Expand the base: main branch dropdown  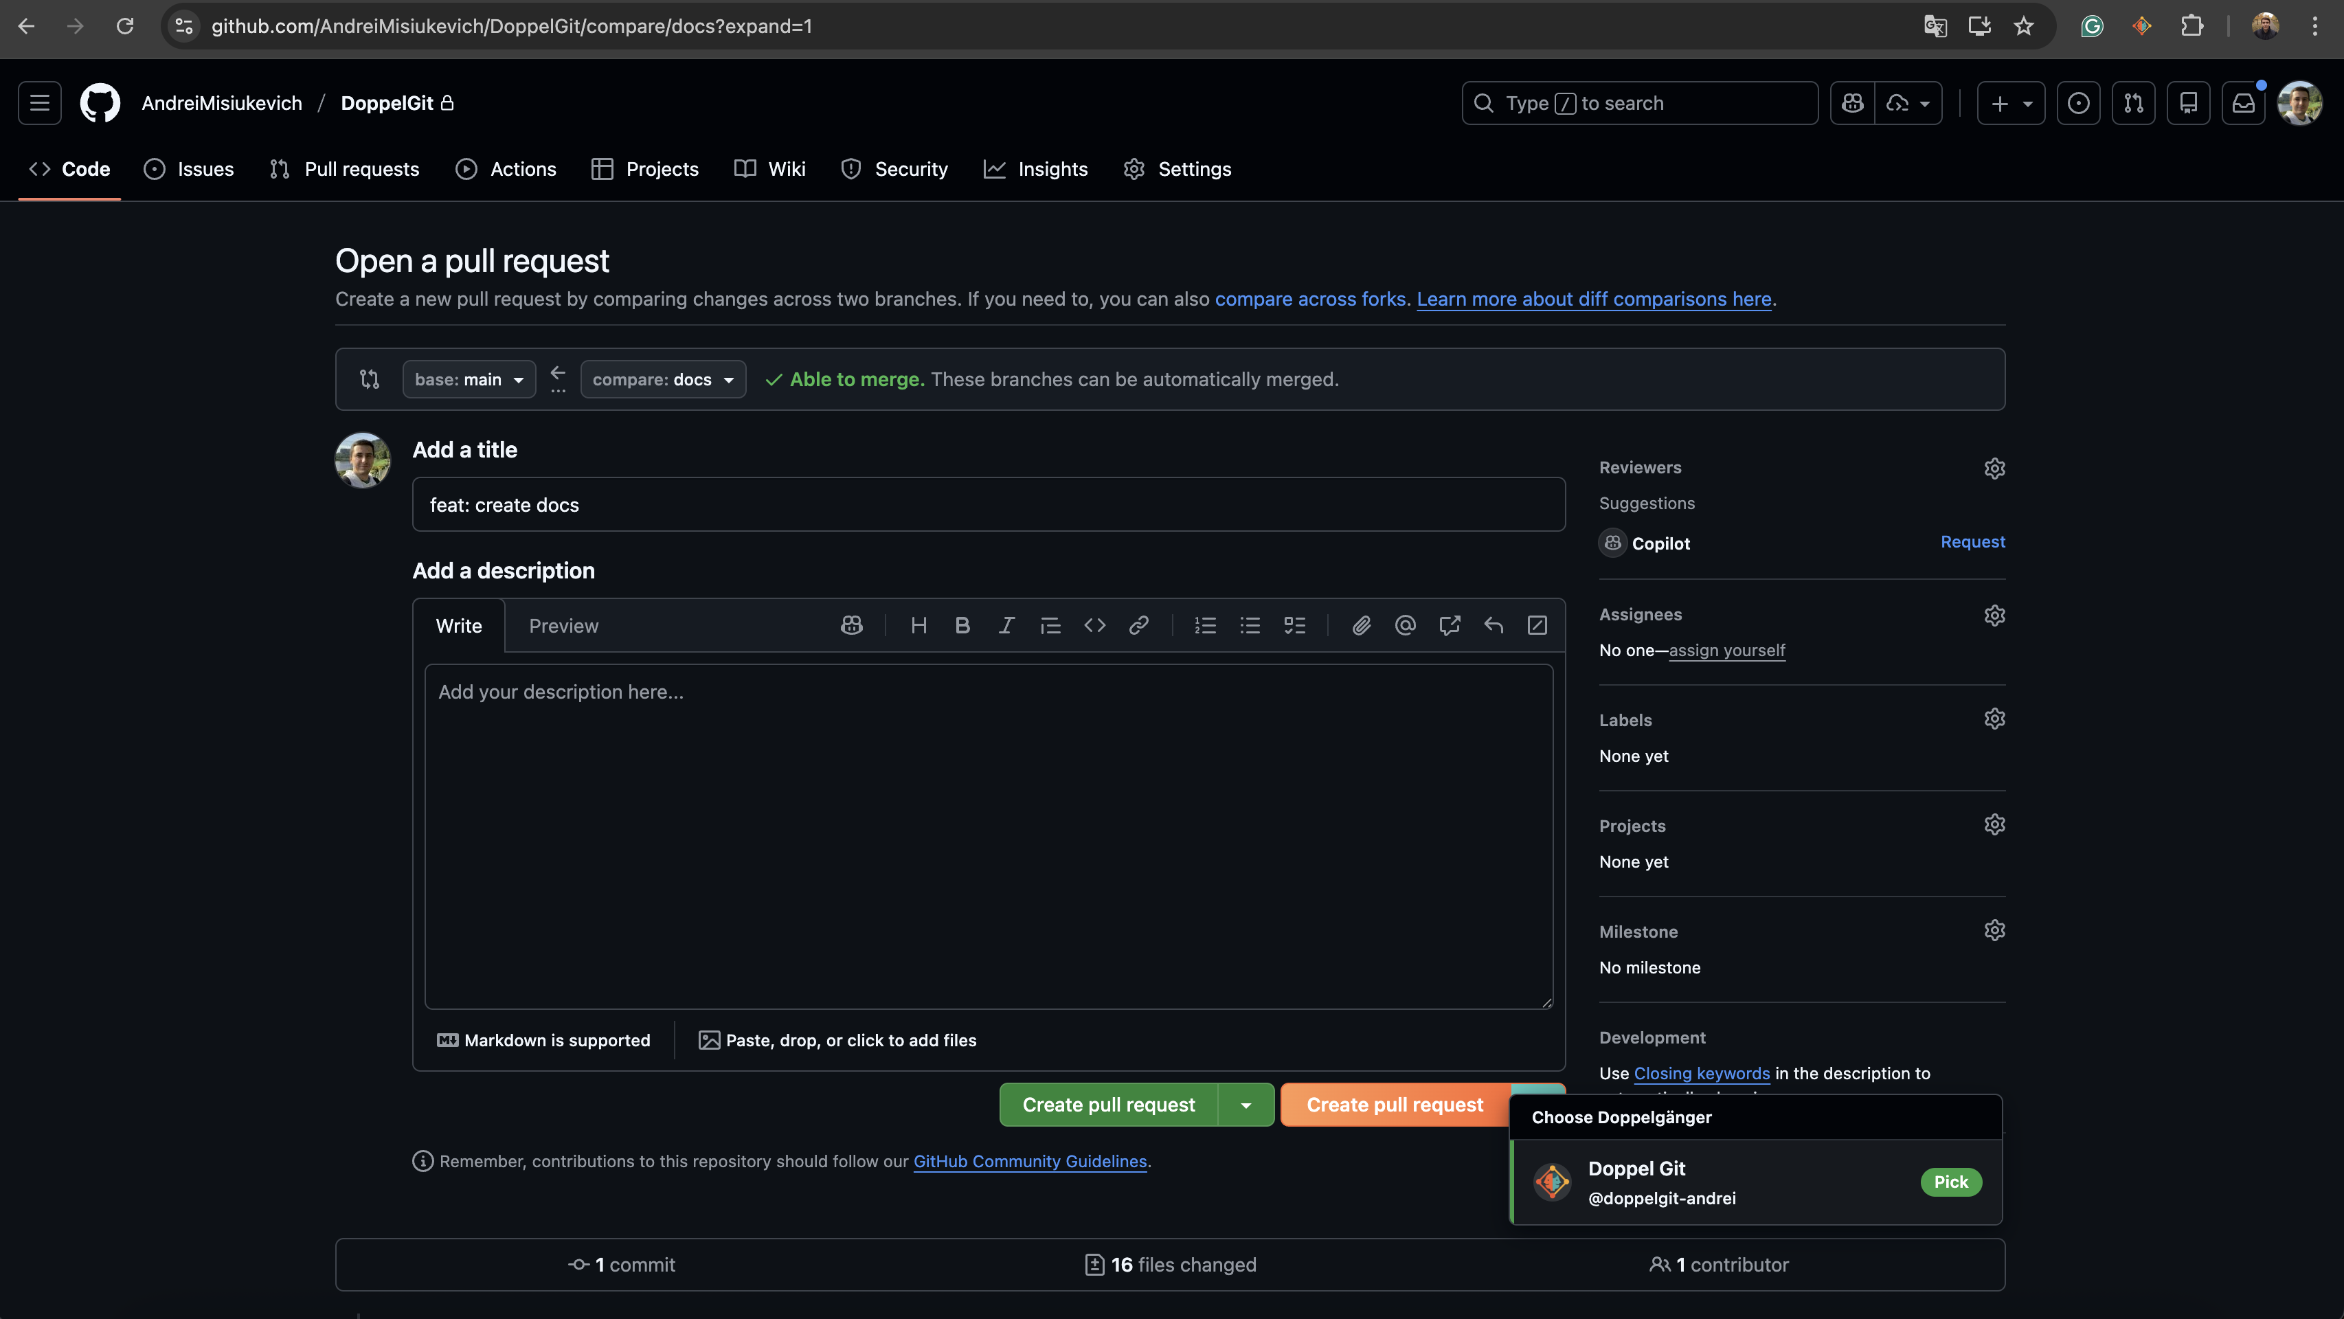point(469,379)
